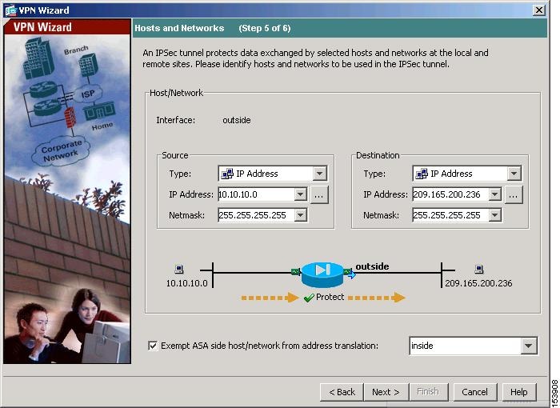Open the Destination Type dropdown
560x408 pixels.
(514, 174)
